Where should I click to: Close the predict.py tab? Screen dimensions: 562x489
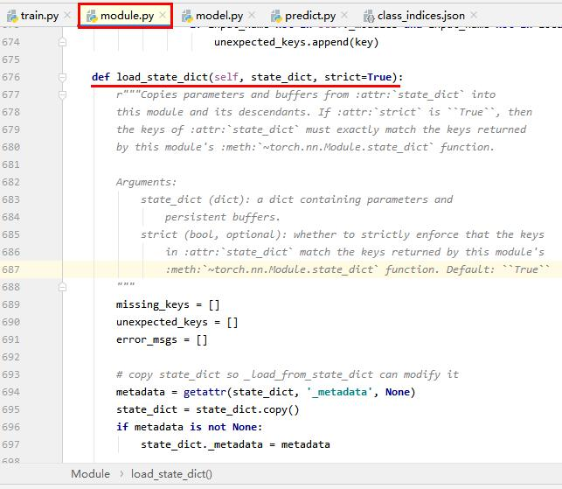[344, 15]
